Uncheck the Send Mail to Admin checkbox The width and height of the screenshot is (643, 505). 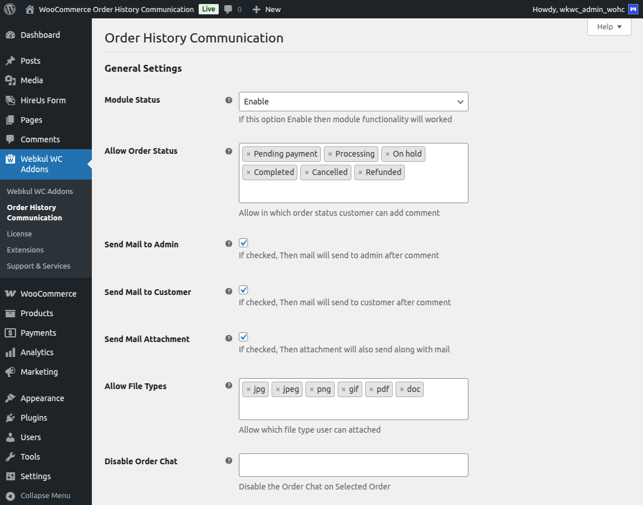click(x=243, y=243)
